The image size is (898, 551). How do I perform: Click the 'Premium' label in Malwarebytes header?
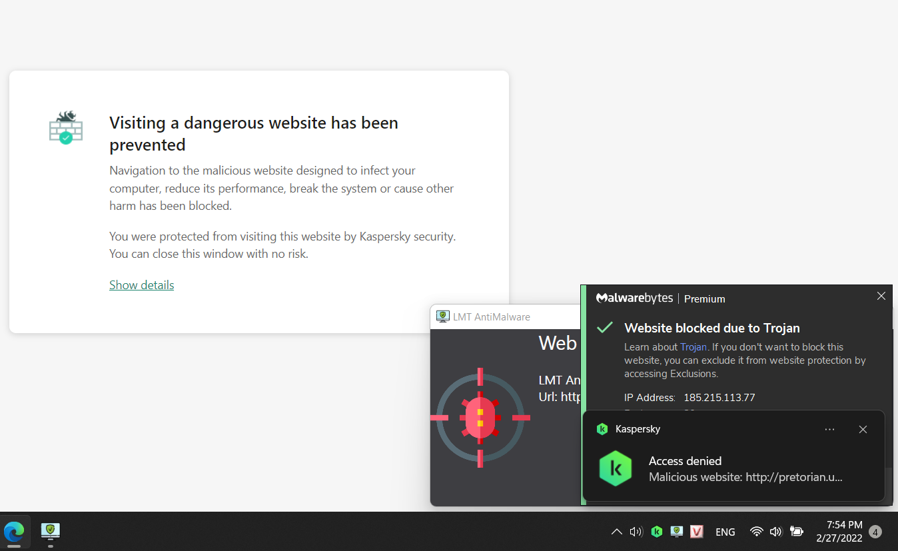click(704, 298)
